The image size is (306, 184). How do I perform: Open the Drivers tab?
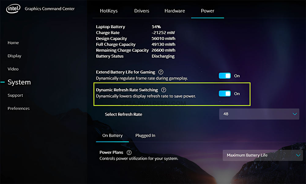point(141,11)
